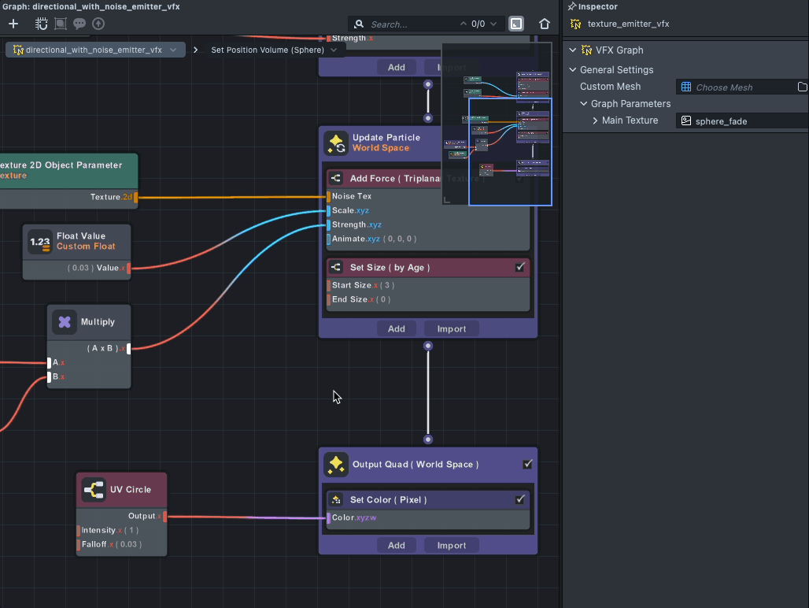Click the UV Circle node icon
Image resolution: width=809 pixels, height=608 pixels.
tap(94, 491)
